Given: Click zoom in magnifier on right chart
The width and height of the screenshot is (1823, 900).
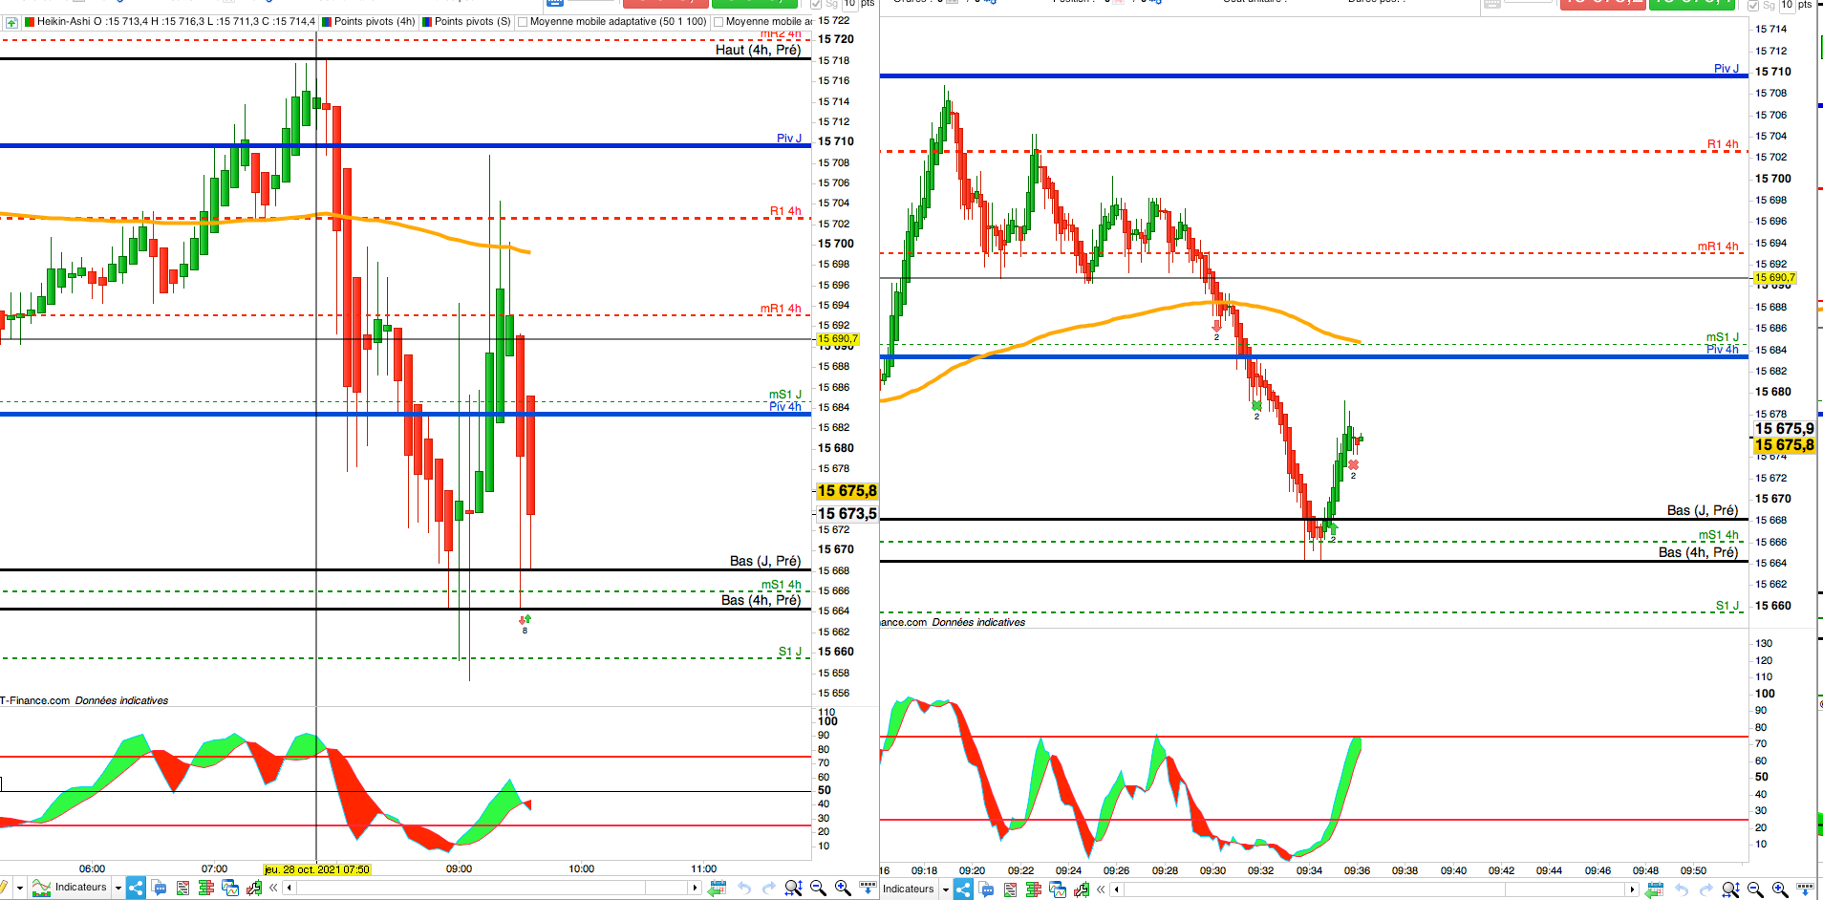Looking at the screenshot, I should pyautogui.click(x=1780, y=889).
